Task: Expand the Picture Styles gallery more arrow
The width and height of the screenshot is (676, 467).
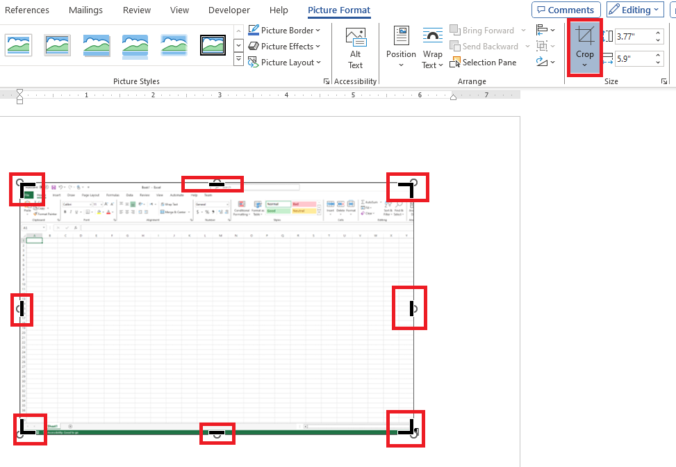Action: pos(238,60)
